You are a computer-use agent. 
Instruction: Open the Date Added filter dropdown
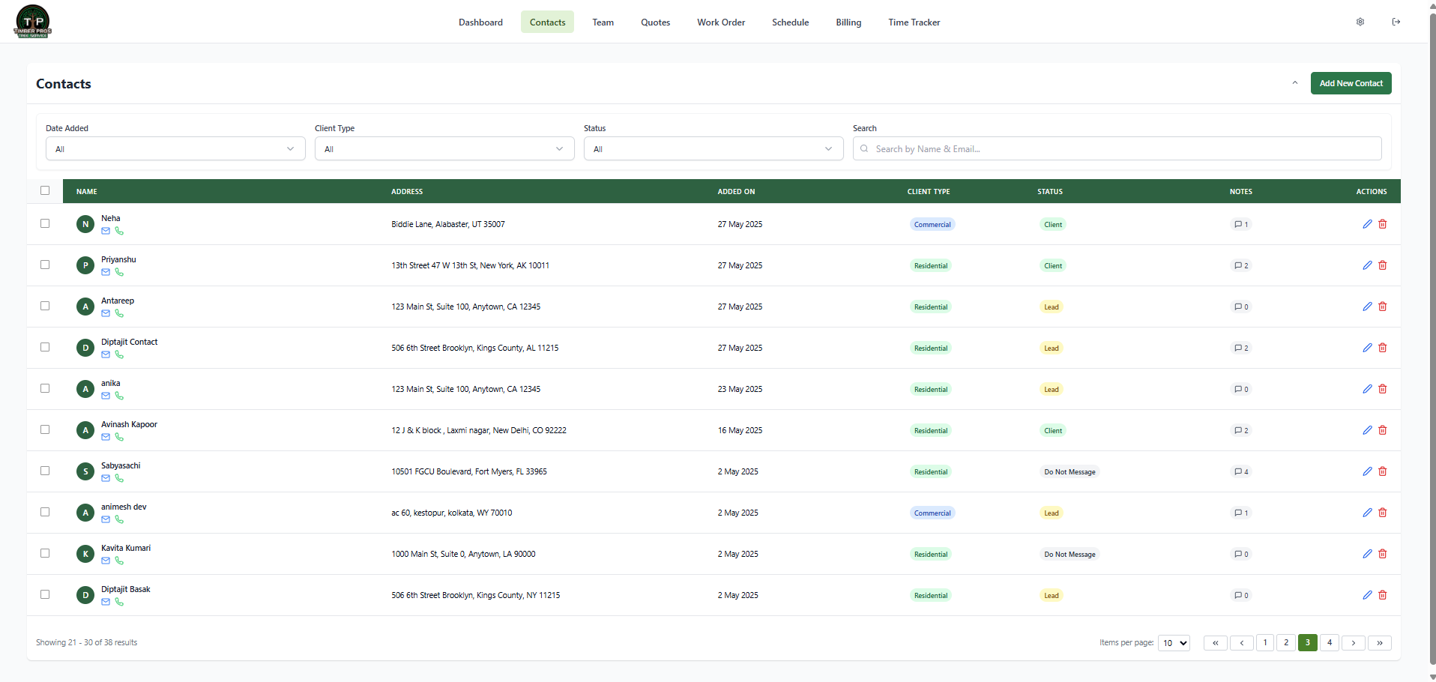click(175, 148)
